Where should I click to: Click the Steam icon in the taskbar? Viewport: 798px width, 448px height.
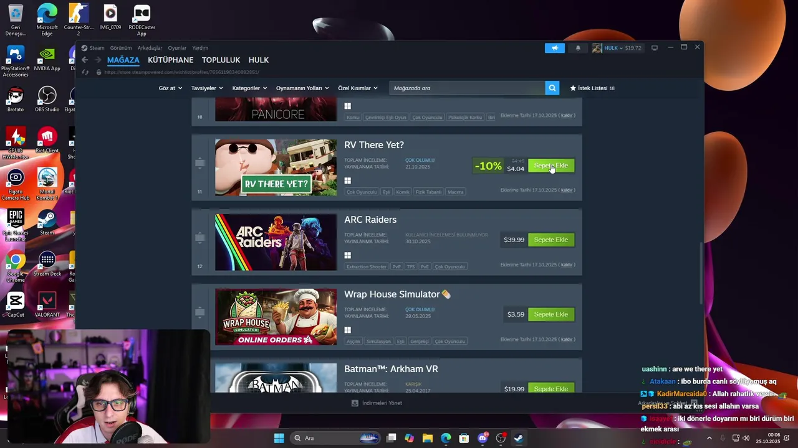tap(518, 438)
